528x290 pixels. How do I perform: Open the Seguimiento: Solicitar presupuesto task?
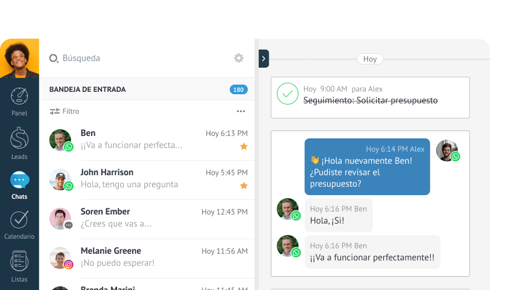click(x=371, y=100)
